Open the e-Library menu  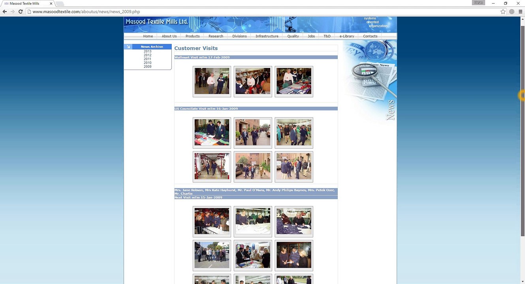[x=347, y=36]
